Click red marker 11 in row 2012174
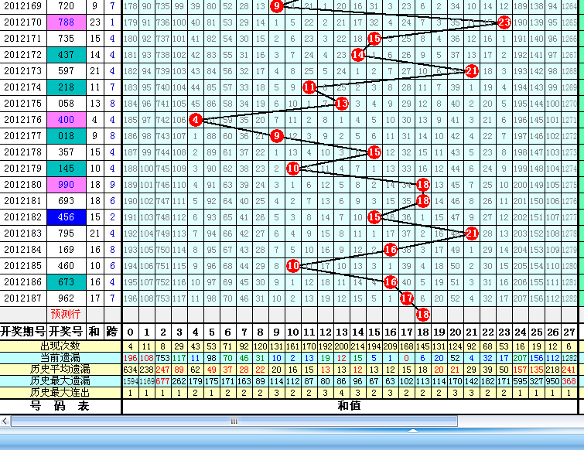Screen dimensions: 584x450 coord(309,87)
